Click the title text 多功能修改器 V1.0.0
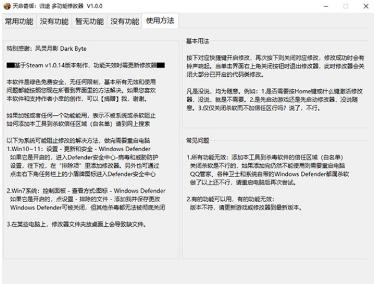Viewport: 374px width, 284px height. pyautogui.click(x=77, y=6)
